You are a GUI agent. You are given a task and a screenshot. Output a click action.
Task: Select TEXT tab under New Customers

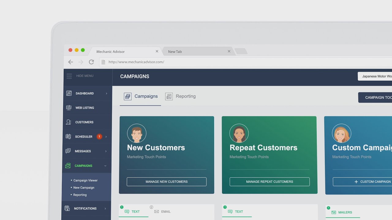click(134, 211)
